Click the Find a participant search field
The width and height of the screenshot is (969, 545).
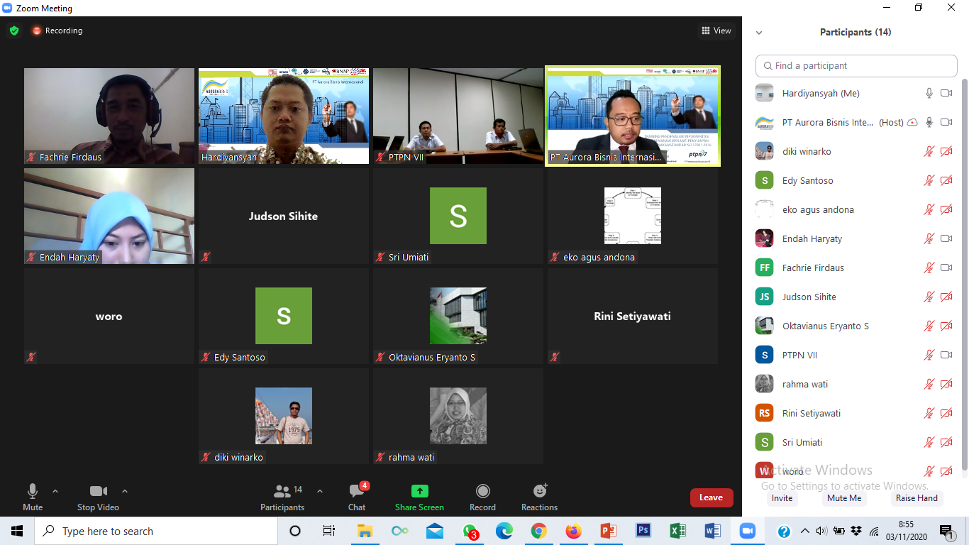tap(856, 65)
